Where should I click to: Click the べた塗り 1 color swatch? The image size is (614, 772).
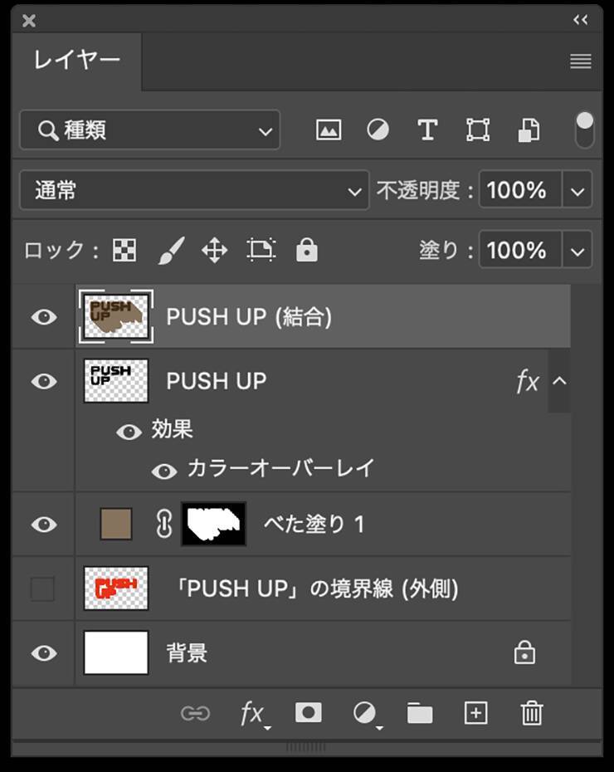point(116,525)
